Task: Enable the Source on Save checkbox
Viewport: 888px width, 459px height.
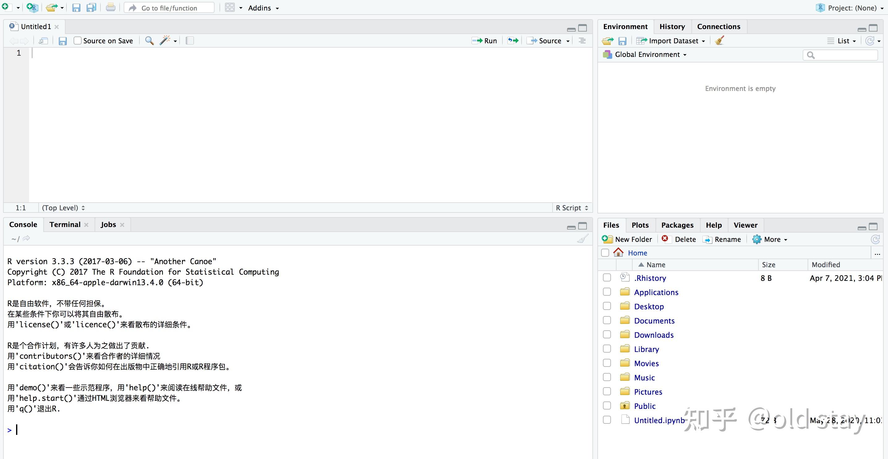Action: pos(78,41)
